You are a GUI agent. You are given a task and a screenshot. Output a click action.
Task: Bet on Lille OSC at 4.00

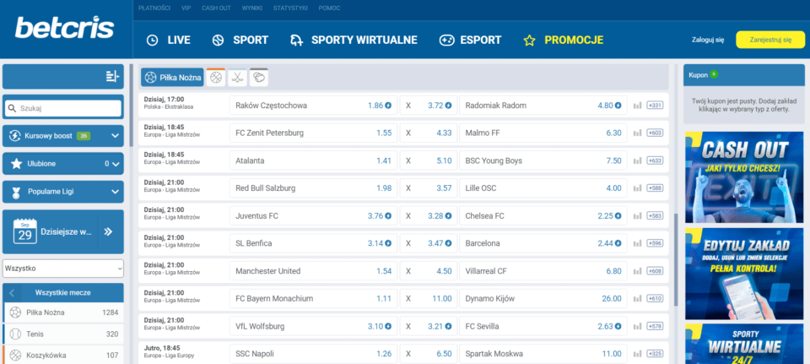(x=543, y=188)
